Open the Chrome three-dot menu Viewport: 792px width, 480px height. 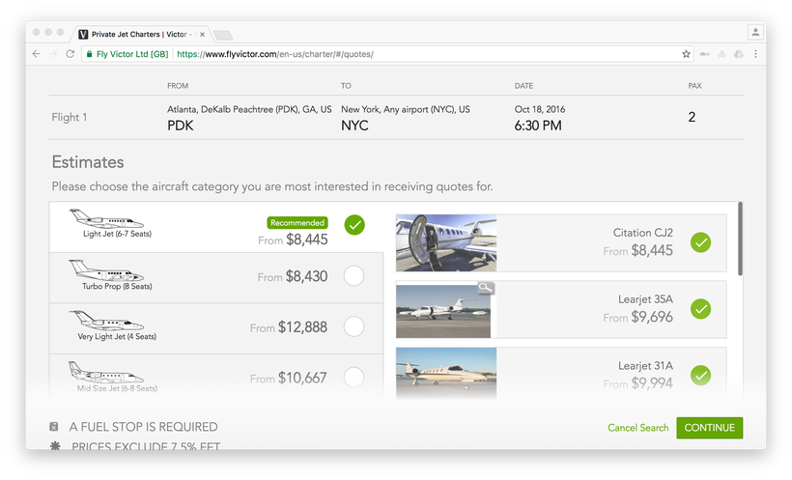click(755, 53)
